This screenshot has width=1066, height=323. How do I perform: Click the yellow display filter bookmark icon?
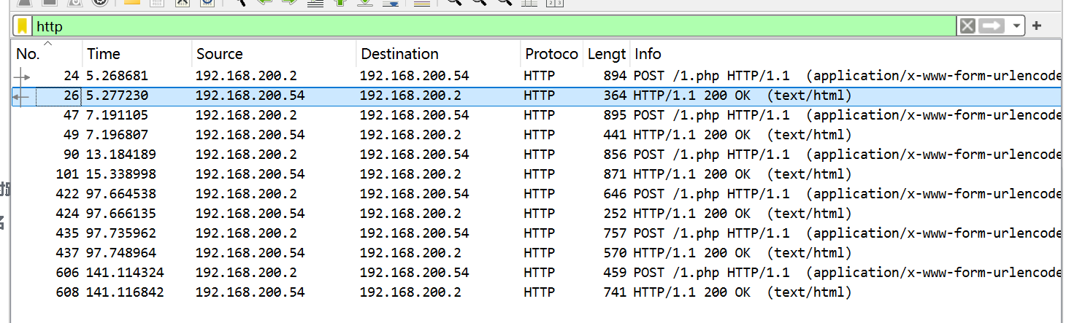[x=23, y=26]
